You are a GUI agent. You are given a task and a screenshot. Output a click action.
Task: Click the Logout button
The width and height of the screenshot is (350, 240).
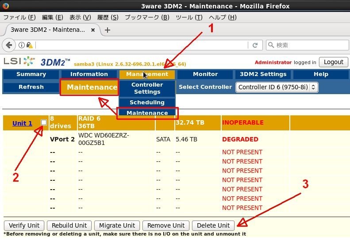click(334, 62)
